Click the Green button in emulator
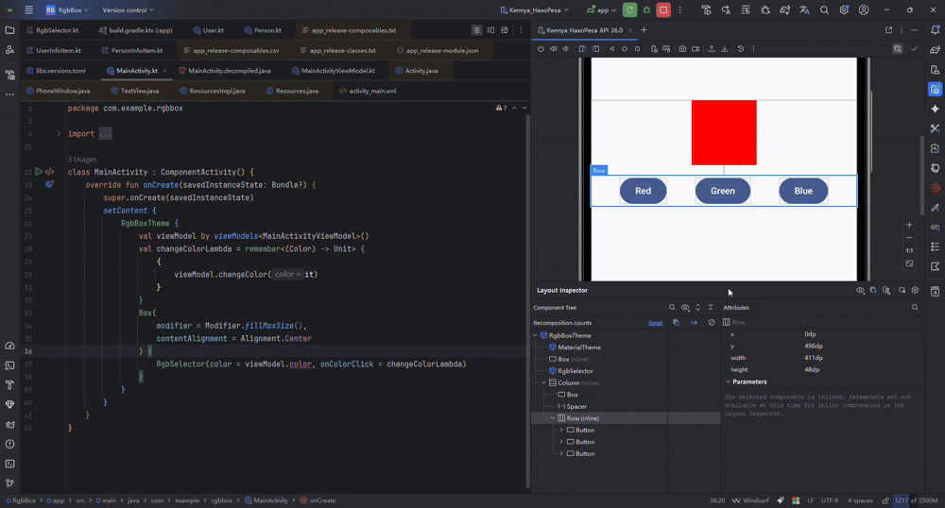945x508 pixels. (x=723, y=191)
